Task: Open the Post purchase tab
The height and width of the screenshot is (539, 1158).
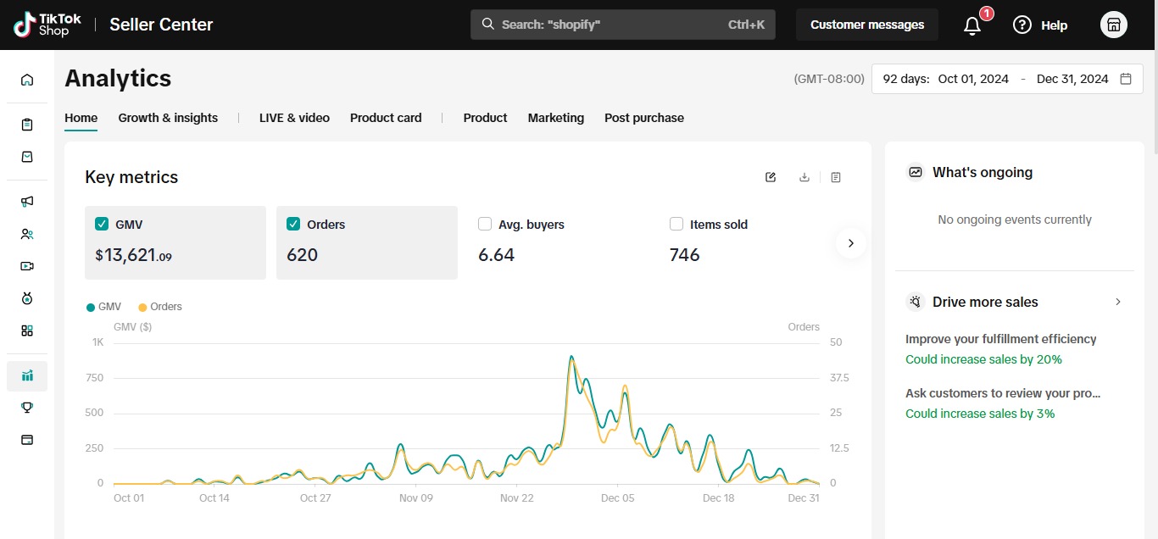Action: pos(644,118)
